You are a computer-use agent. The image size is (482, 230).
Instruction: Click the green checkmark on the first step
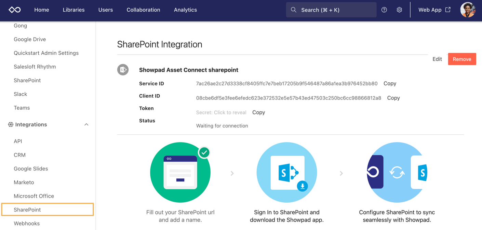tap(204, 152)
